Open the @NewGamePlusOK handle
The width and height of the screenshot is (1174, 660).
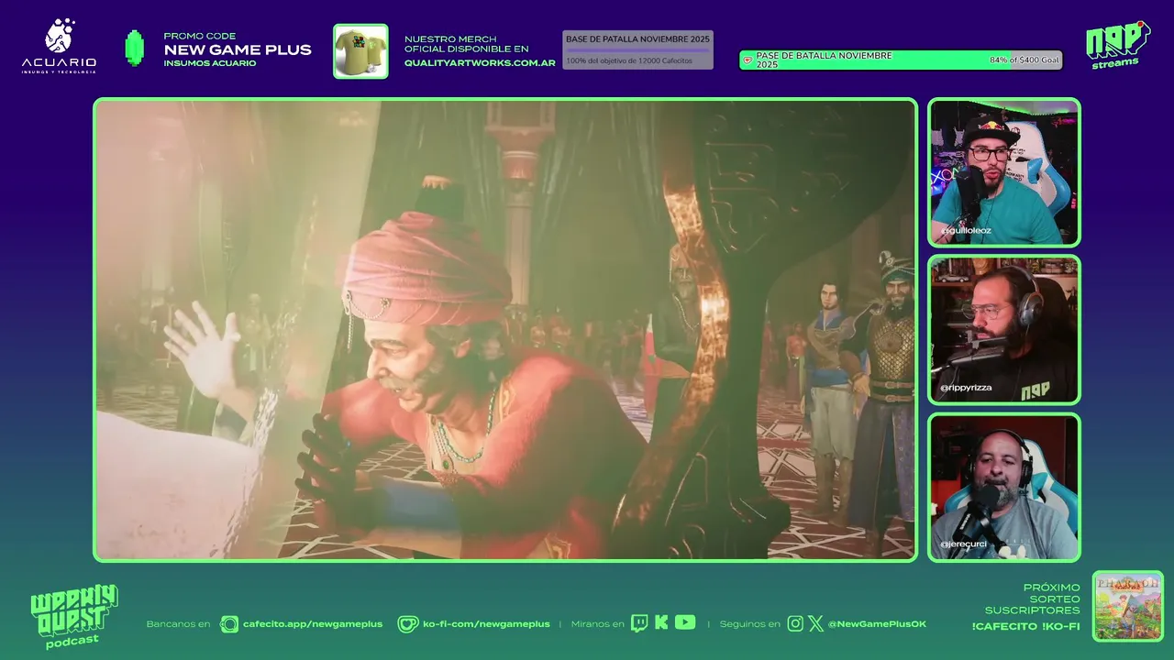(877, 624)
